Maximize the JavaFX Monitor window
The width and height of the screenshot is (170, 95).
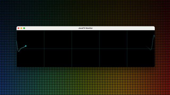[x=24, y=28]
